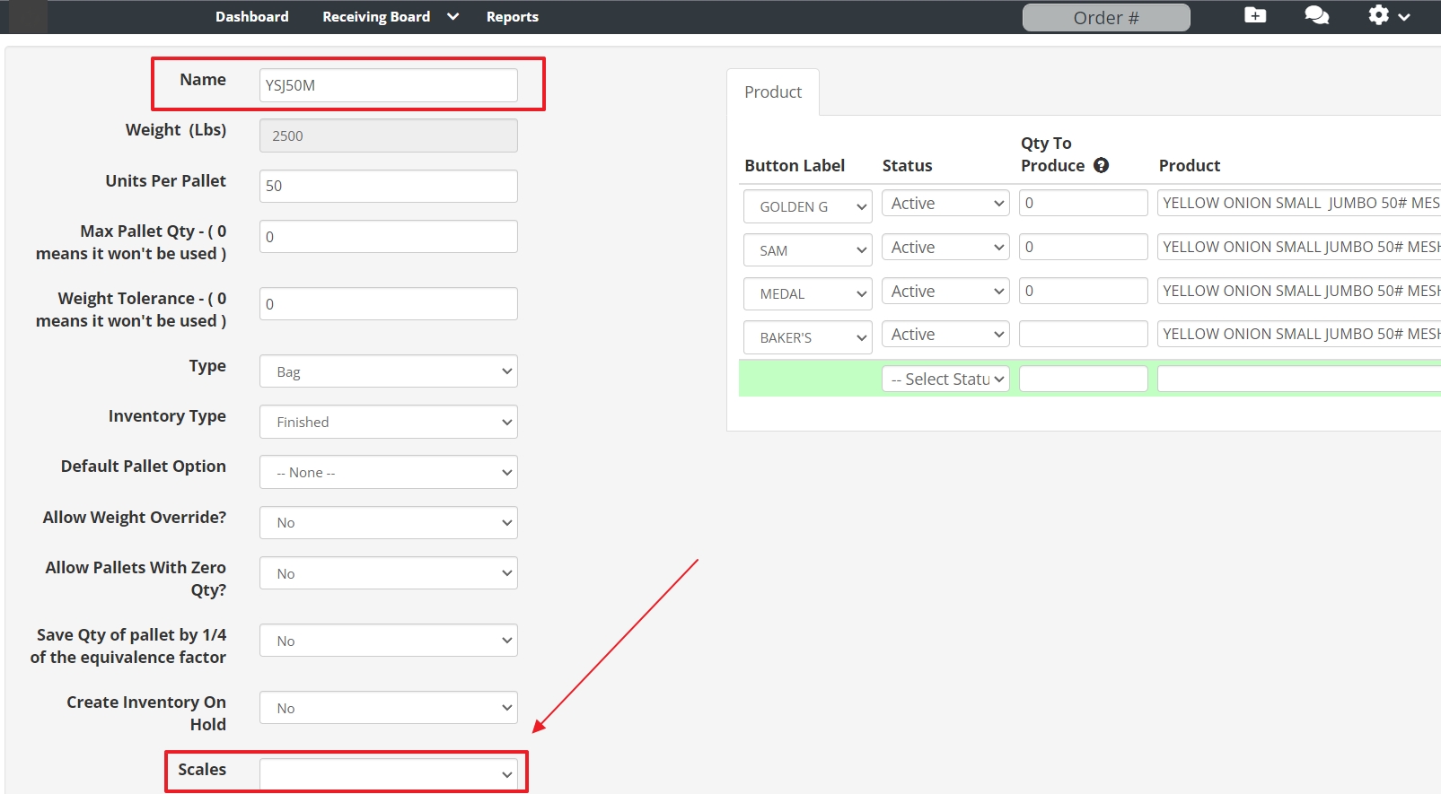Click the Qty To Produce help icon
1441x794 pixels.
pos(1101,165)
